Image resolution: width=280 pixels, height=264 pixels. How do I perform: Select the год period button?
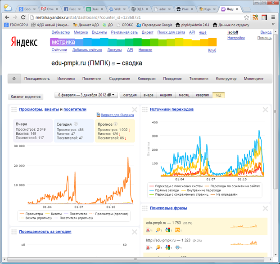(219, 95)
